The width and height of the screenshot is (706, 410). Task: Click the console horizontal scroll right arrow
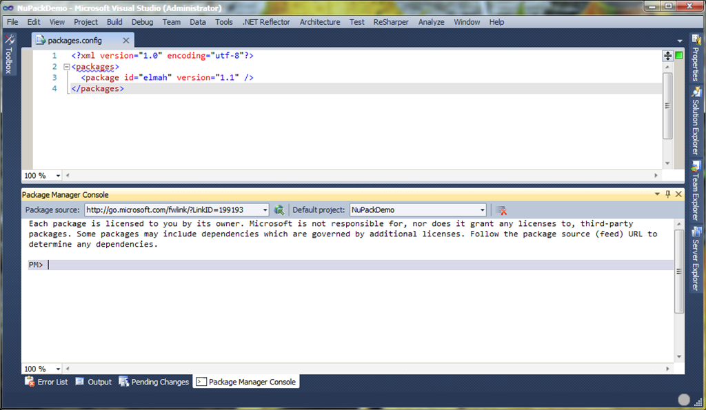(x=667, y=369)
